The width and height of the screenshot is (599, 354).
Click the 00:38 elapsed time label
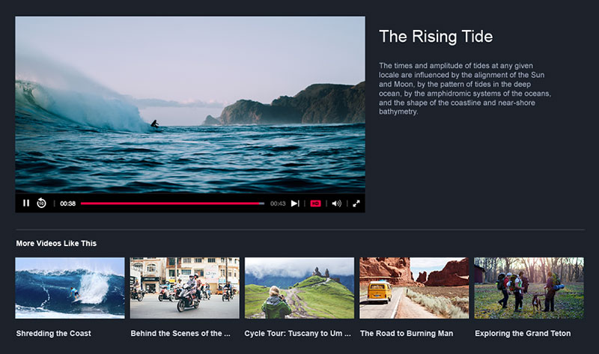coord(67,204)
